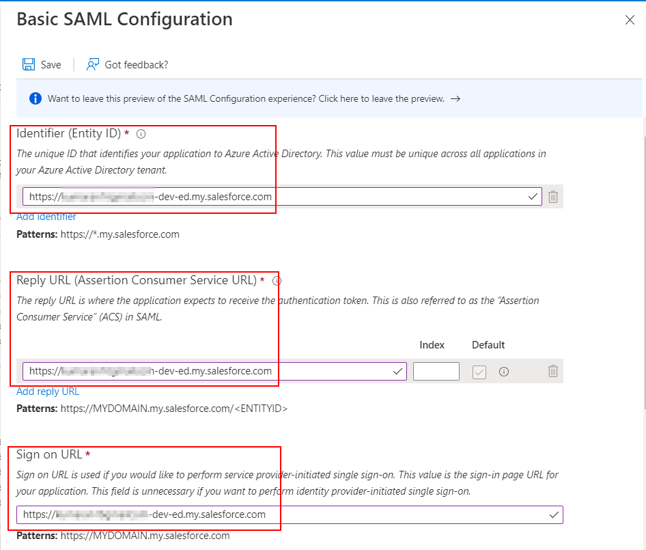This screenshot has width=646, height=550.
Task: Close the Basic SAML Configuration panel
Action: tap(630, 20)
